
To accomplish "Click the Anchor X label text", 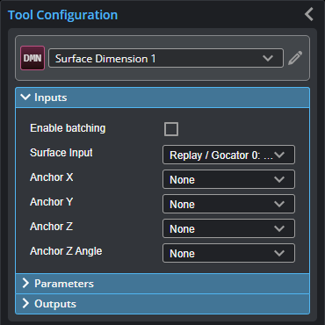I will pyautogui.click(x=52, y=177).
